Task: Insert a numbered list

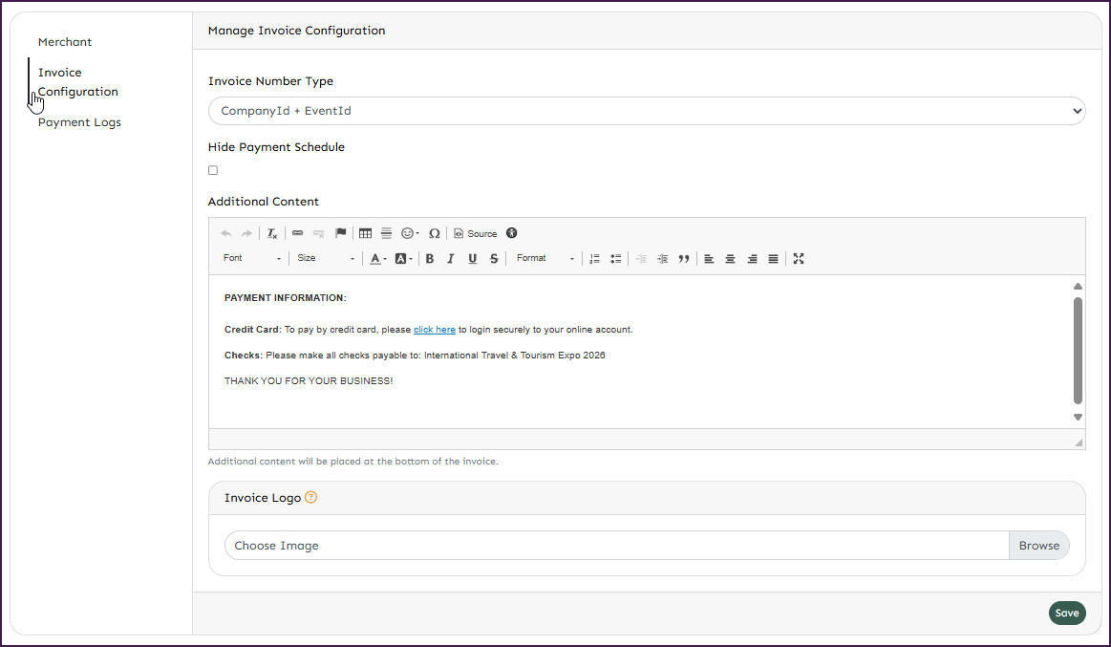Action: [594, 259]
